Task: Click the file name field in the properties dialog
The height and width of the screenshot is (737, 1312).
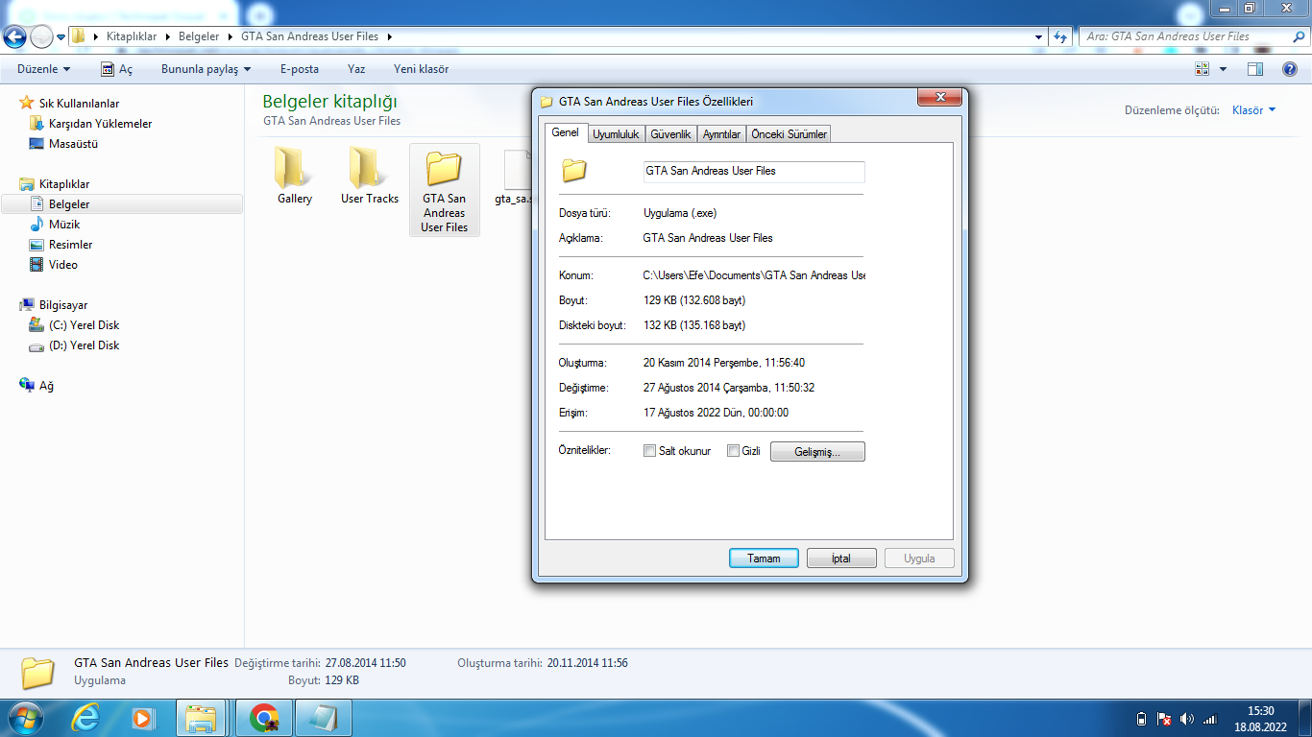Action: [x=754, y=171]
